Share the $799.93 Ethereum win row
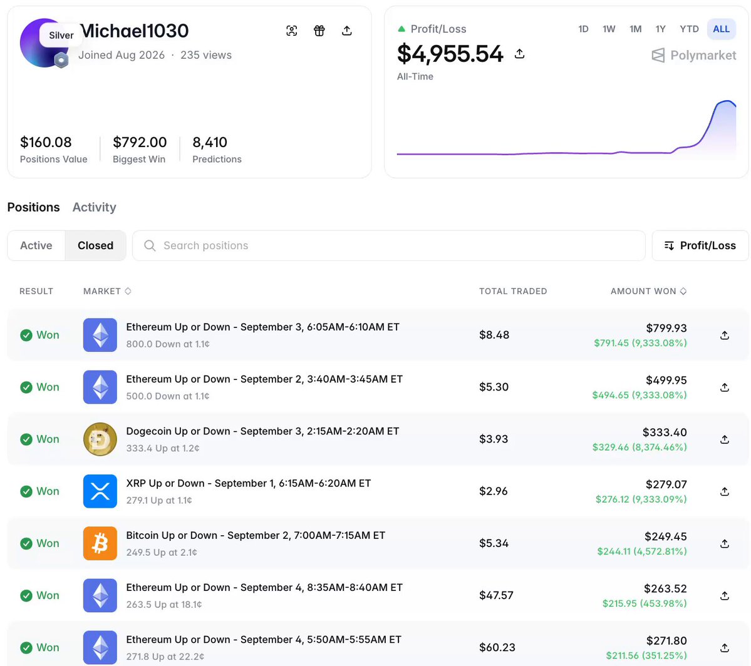751x666 pixels. click(725, 335)
